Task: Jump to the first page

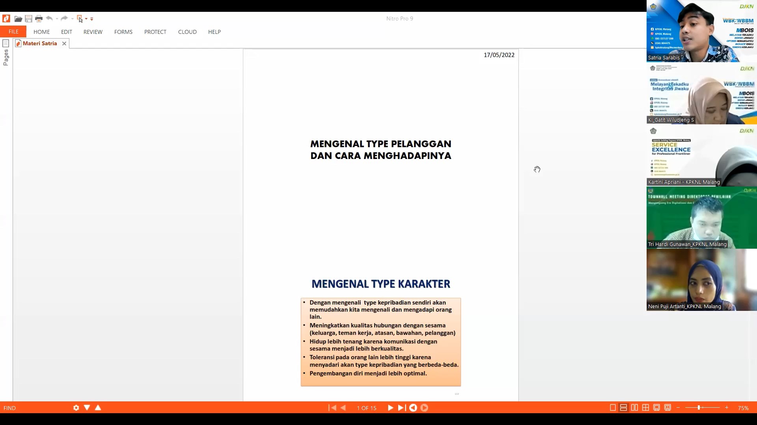Action: click(332, 408)
